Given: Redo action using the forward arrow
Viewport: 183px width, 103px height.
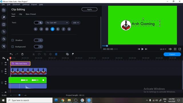Looking at the screenshot, I should tap(17, 54).
